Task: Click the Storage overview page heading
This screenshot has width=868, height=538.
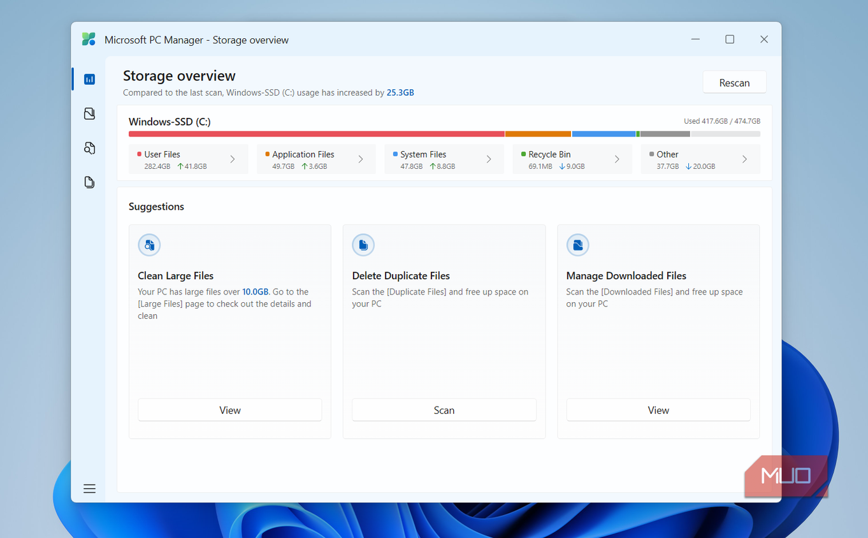Action: coord(179,76)
